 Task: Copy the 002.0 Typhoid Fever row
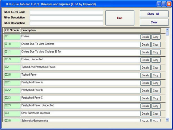[156, 75]
